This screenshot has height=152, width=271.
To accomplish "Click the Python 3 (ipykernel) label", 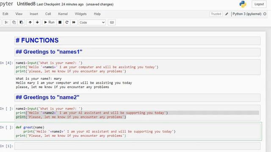I will pos(247,14).
